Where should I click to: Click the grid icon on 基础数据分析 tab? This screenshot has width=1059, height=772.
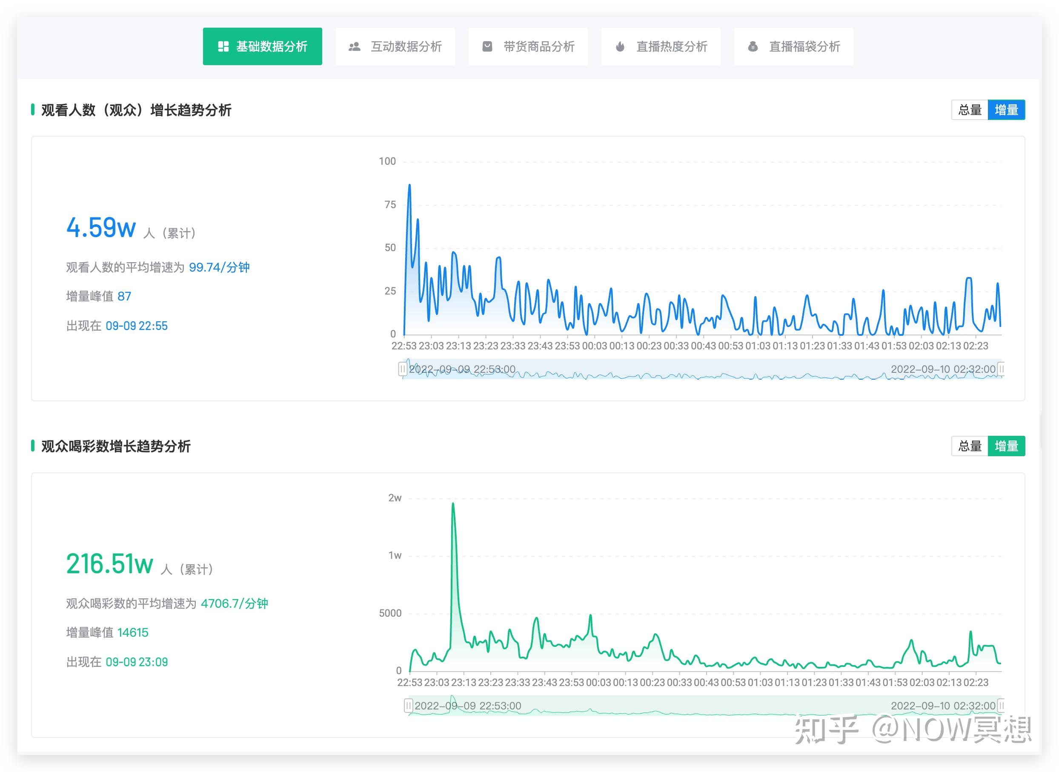[x=224, y=46]
